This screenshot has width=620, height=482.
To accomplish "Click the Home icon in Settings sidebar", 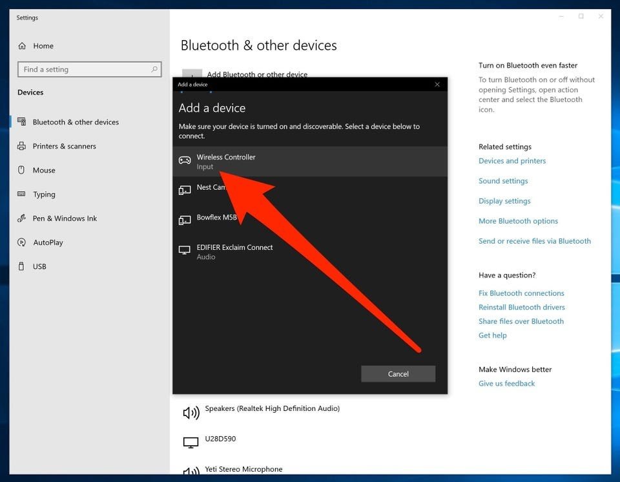I will pos(22,46).
